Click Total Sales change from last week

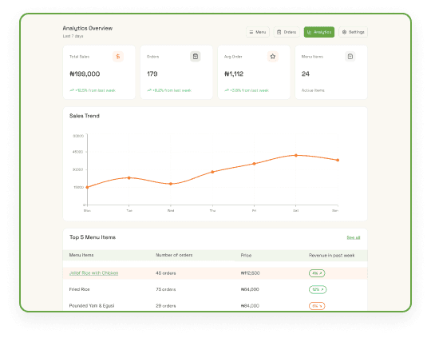coord(93,90)
